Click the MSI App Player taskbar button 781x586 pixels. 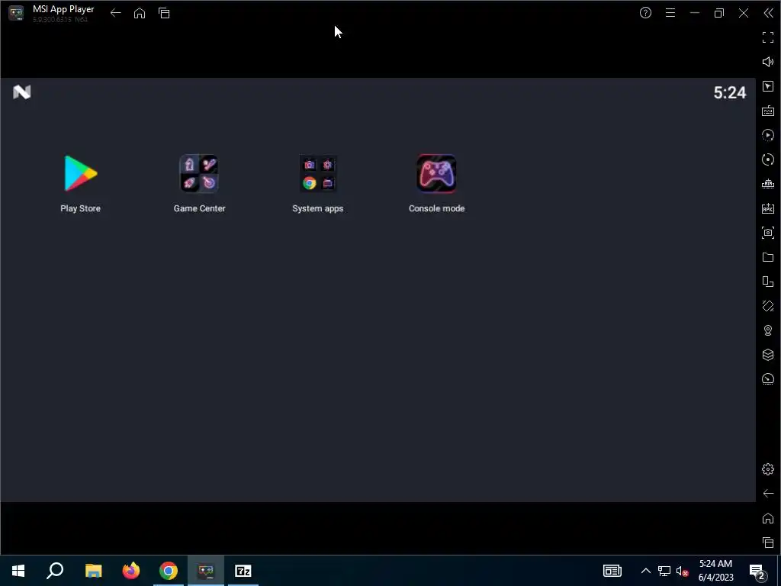coord(206,571)
